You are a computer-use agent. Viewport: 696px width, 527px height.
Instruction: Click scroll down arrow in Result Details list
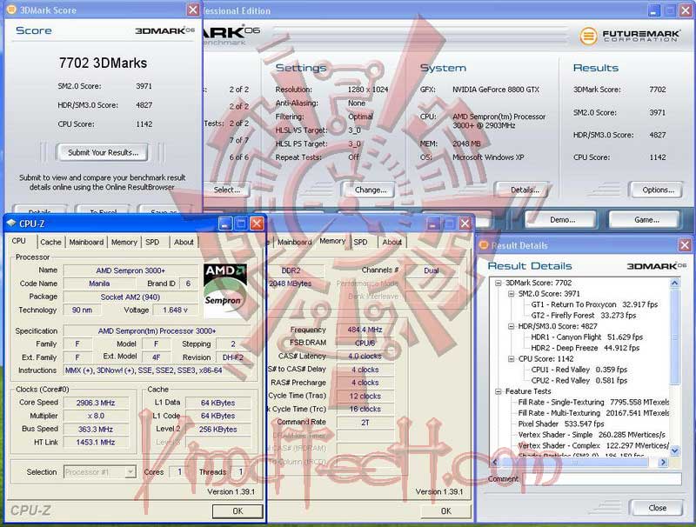click(675, 451)
